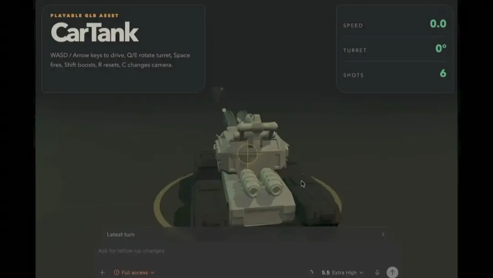The image size is (493, 278).
Task: Click the WASD controls instruction text
Action: (120, 60)
